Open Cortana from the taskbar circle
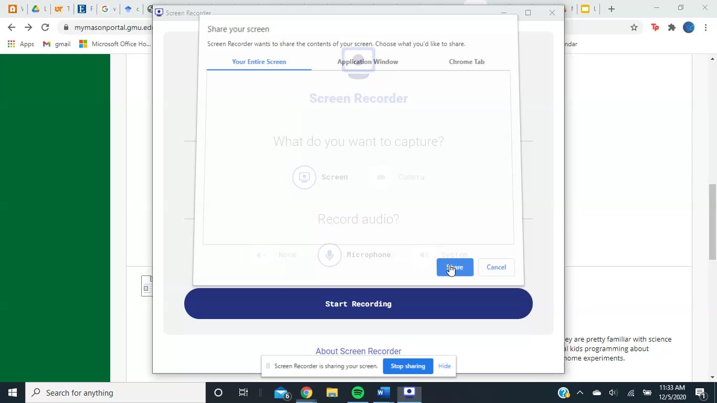Image resolution: width=717 pixels, height=403 pixels. 218,393
